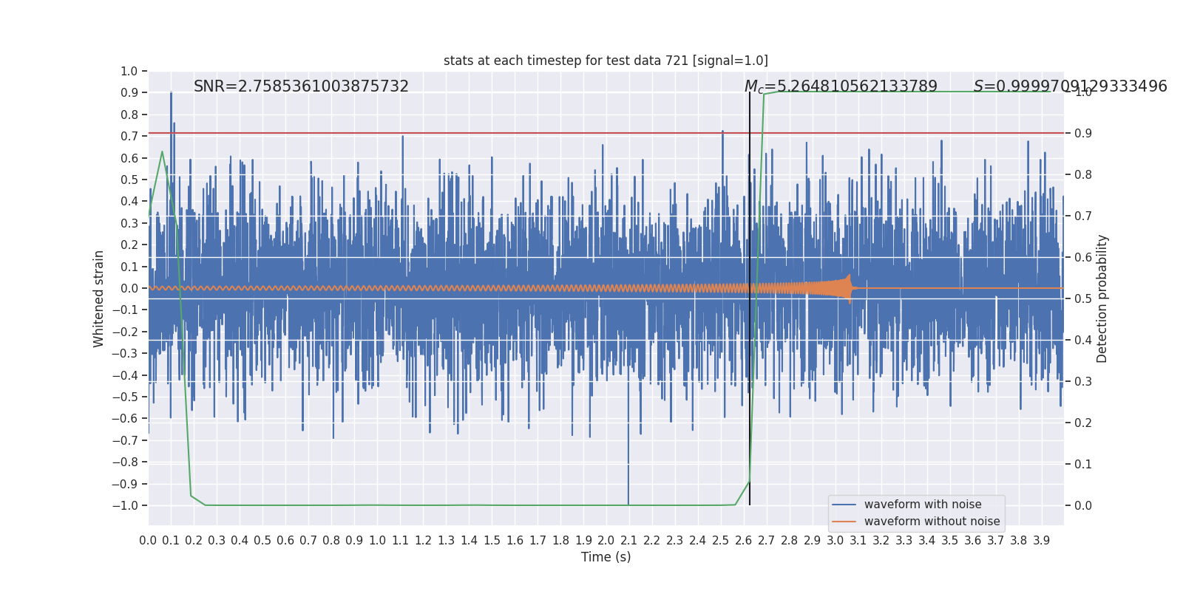Click the 3.9 tick on time axis
The height and width of the screenshot is (591, 1183).
point(1041,541)
